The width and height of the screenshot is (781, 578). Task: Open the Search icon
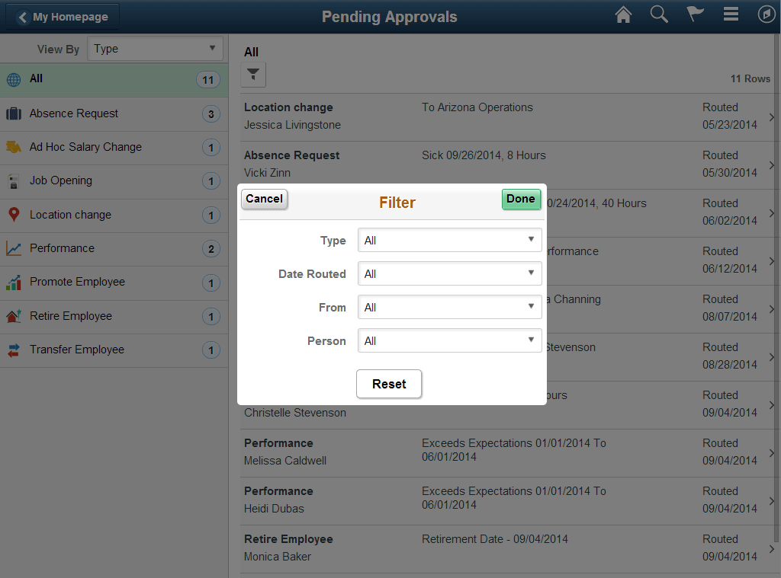[x=659, y=14]
